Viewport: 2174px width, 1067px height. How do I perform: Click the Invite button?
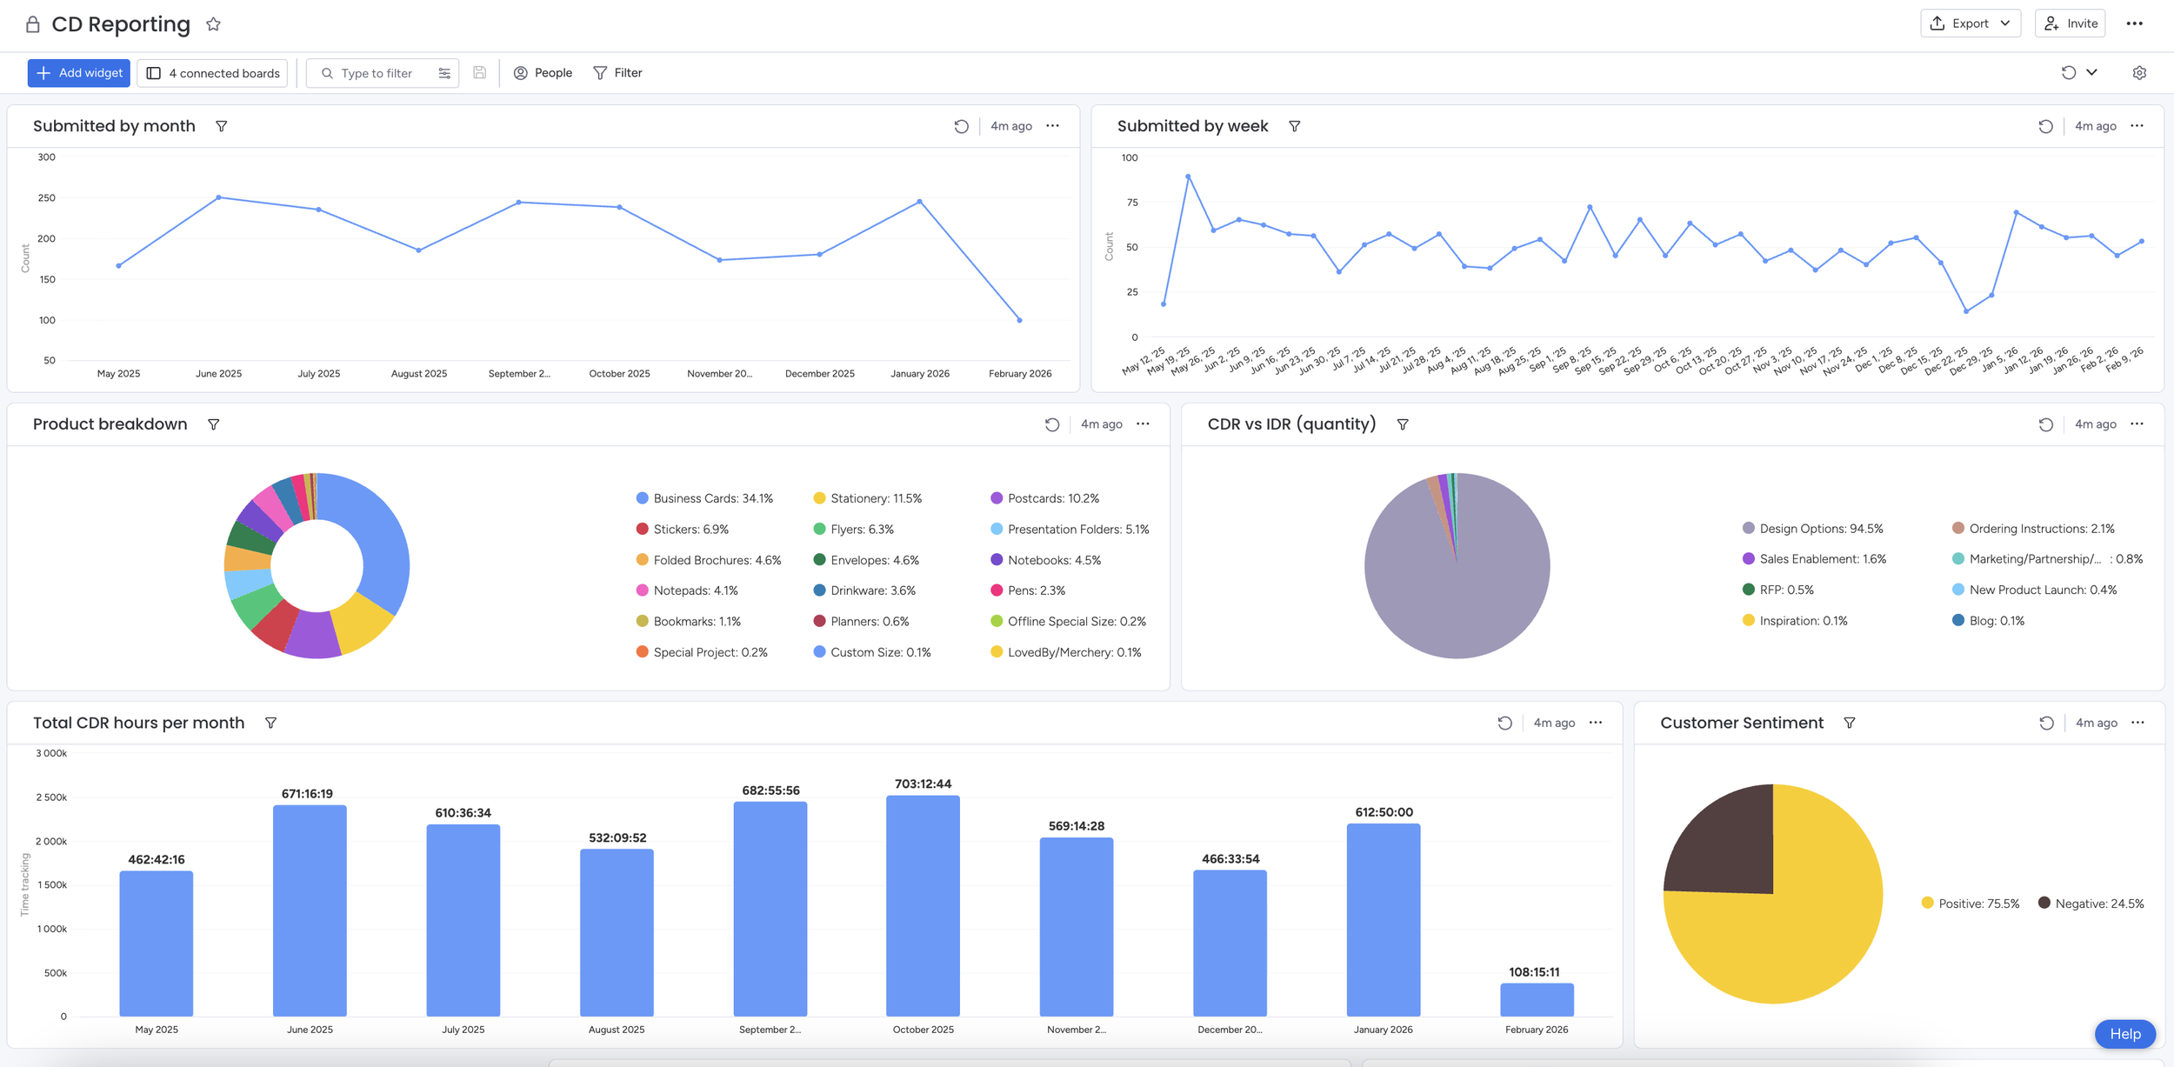pyautogui.click(x=2070, y=23)
